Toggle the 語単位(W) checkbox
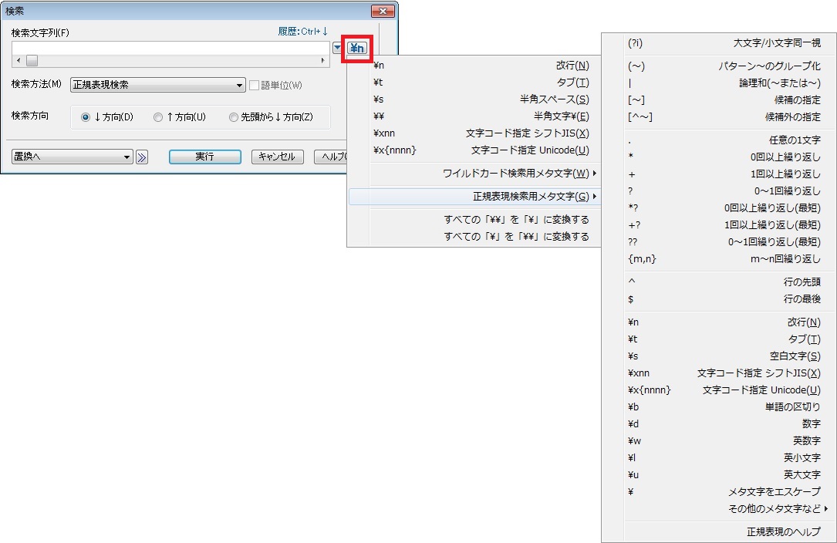This screenshot has height=543, width=837. (x=255, y=85)
